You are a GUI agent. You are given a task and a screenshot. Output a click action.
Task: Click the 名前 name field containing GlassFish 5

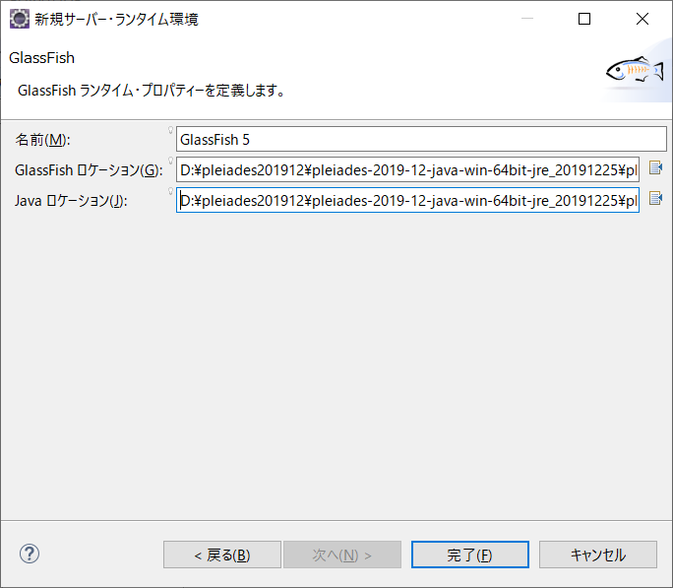pos(421,139)
